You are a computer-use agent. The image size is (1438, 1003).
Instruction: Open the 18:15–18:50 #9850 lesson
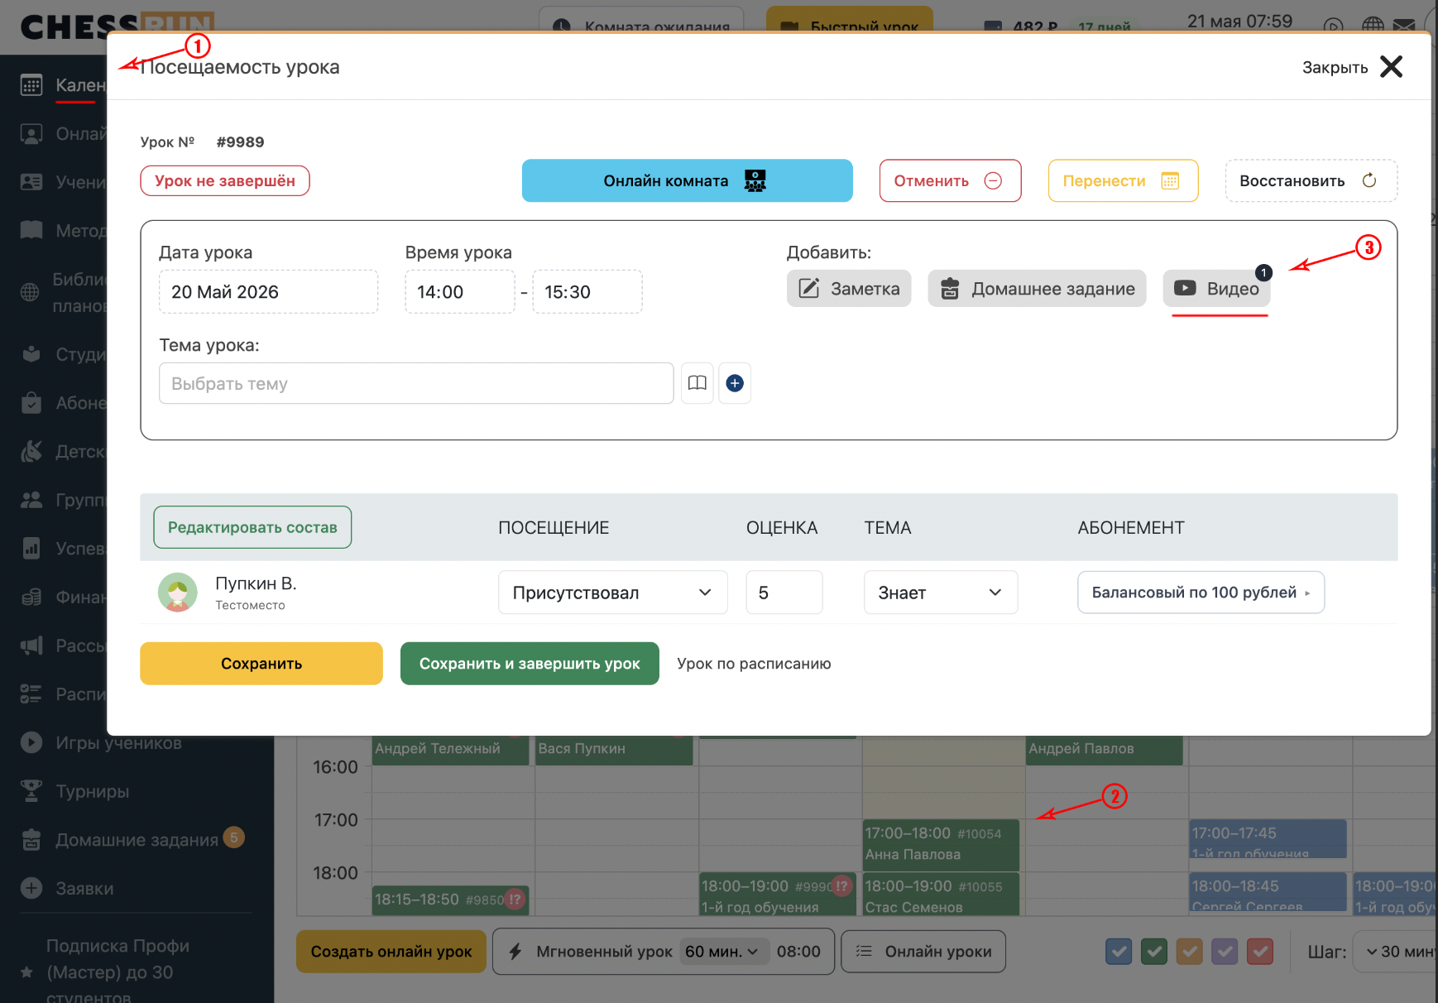click(x=450, y=900)
